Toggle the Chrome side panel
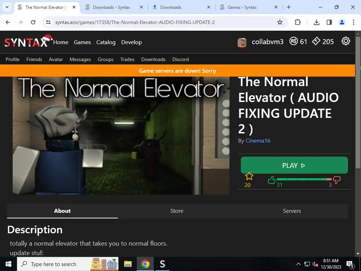This screenshot has width=361, height=271. (329, 22)
